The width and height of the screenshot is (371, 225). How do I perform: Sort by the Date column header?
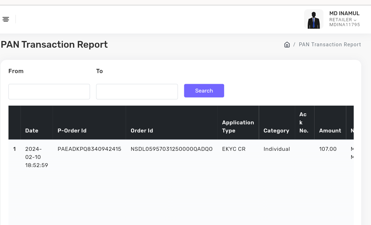(32, 131)
